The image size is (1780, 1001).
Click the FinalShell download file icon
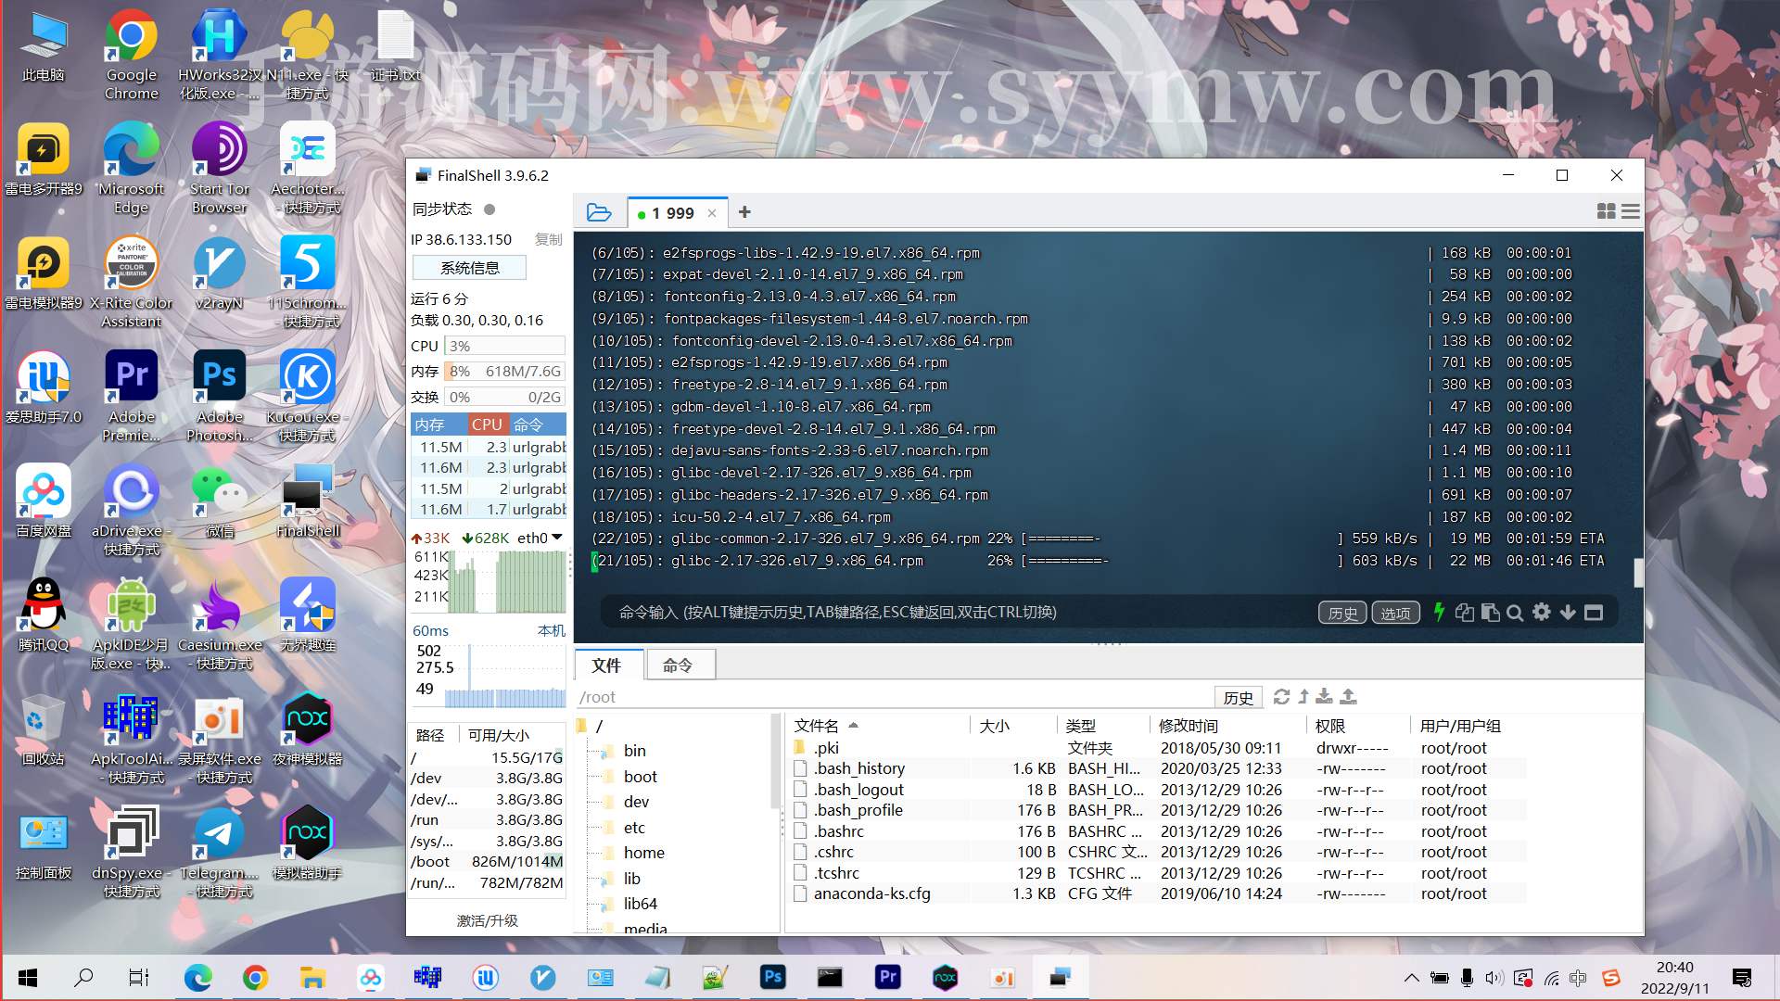click(1325, 697)
